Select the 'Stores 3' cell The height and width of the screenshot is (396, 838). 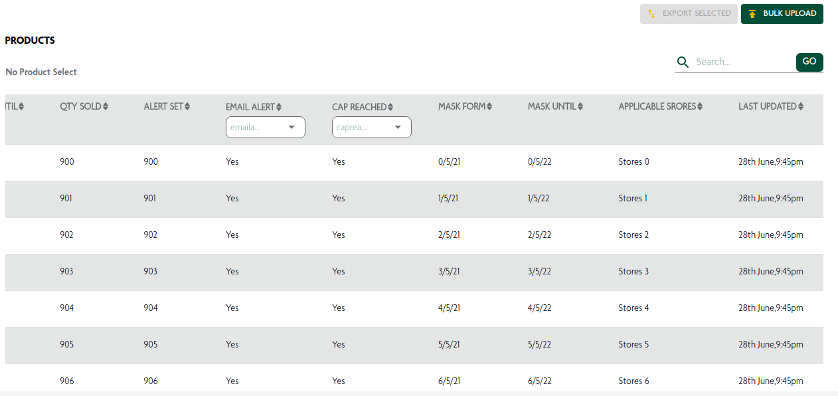(633, 271)
